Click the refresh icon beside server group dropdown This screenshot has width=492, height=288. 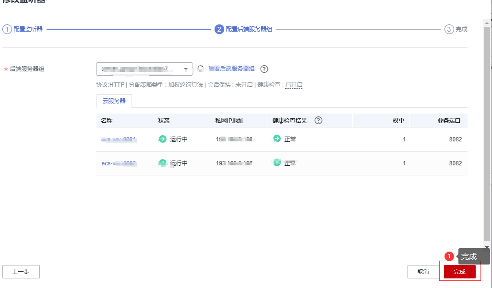click(x=201, y=69)
